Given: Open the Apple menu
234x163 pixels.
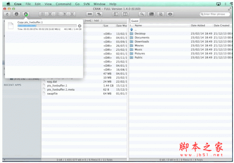Looking at the screenshot, I should (x=8, y=4).
